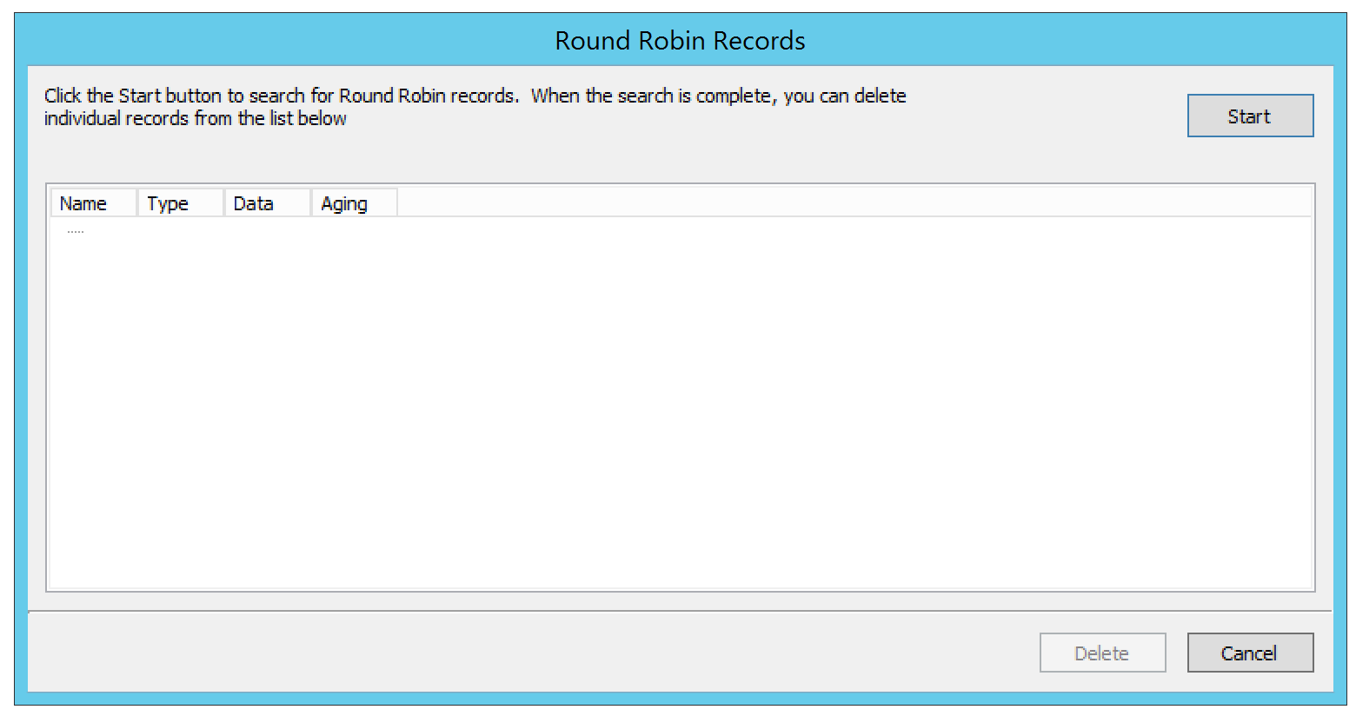
Task: Click divider between Type and Data columns
Action: [224, 203]
